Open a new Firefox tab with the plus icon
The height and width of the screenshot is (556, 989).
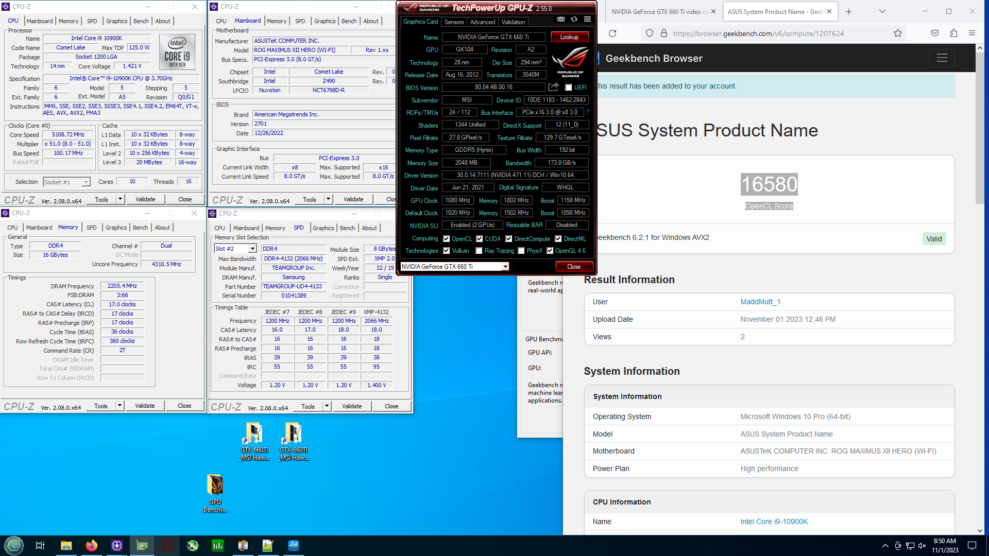[849, 11]
